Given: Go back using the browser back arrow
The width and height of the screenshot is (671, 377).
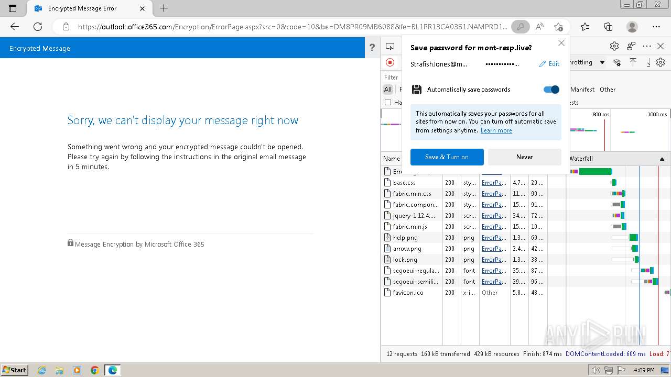Looking at the screenshot, I should 15,27.
